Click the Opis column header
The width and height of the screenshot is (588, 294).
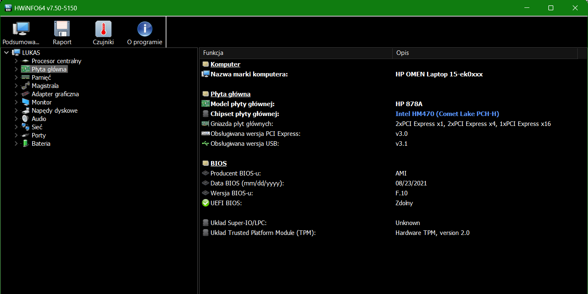click(402, 53)
